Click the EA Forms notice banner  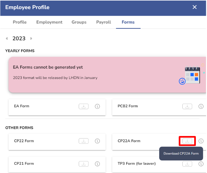107,75
